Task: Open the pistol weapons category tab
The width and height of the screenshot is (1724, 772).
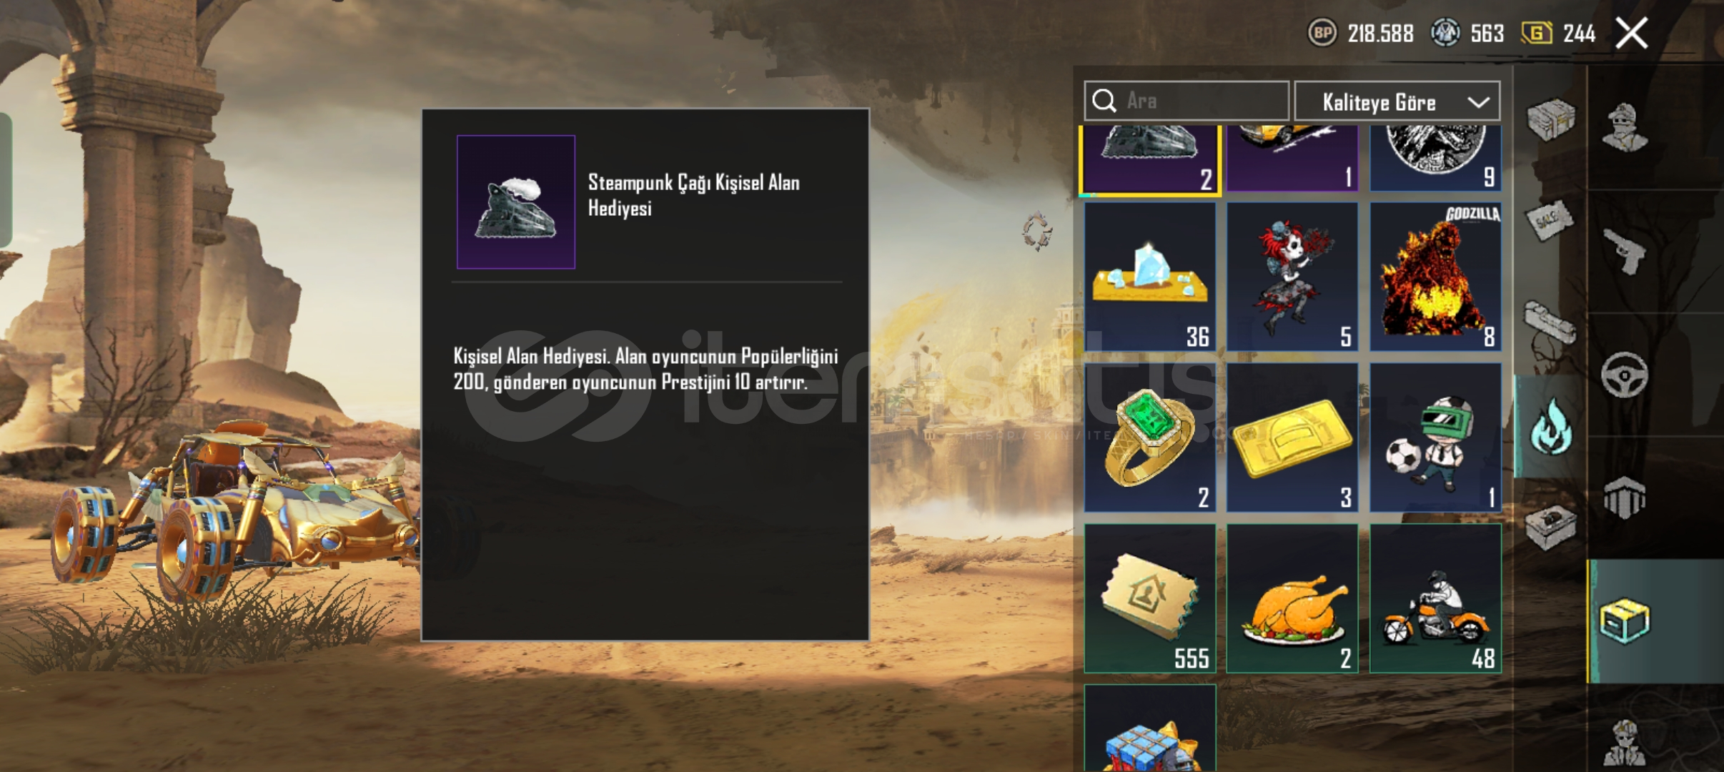Action: (x=1624, y=252)
